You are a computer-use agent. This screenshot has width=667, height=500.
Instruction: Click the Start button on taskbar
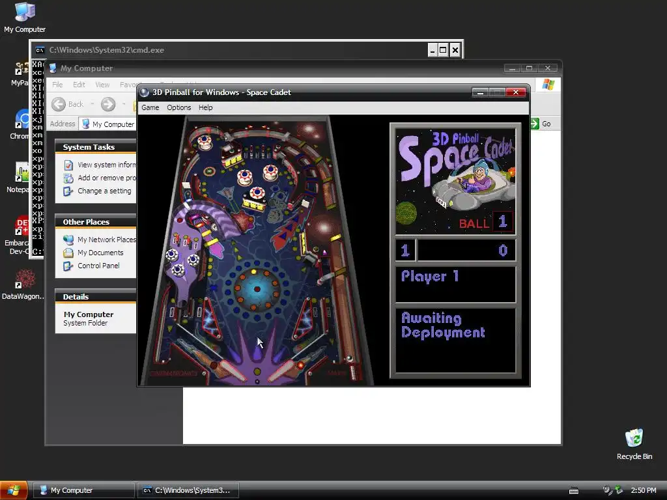14,490
